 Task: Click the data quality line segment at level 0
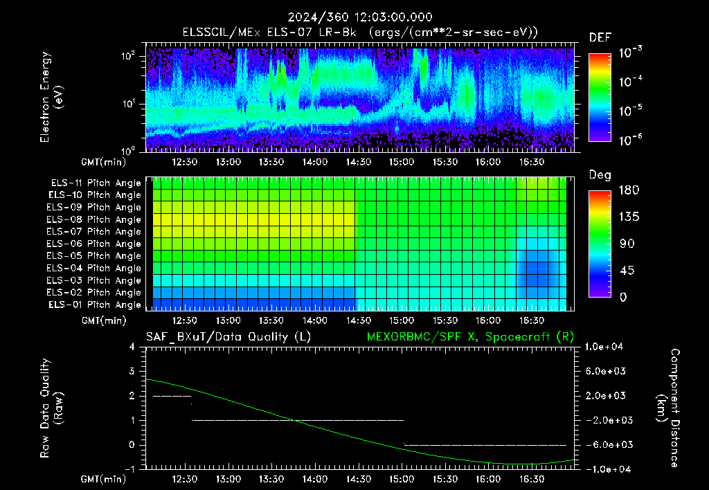click(485, 445)
